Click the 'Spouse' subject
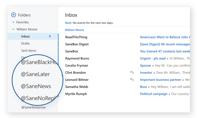Screen dimensions: 197x118 coord(145,65)
